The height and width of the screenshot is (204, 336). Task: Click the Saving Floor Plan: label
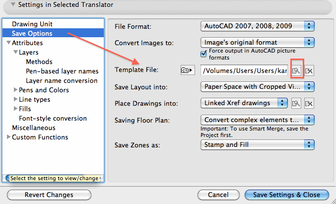142,120
